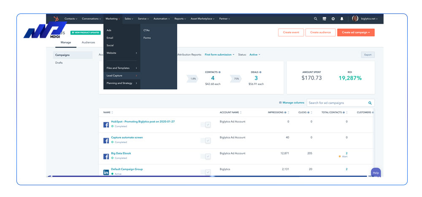422x197 pixels.
Task: Open the Big Data Ebook campaign link
Action: [121, 153]
